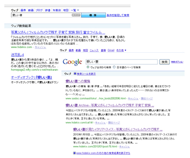Open 類似ページ link under saidoc.com result
The height and width of the screenshot is (158, 190).
point(147,98)
